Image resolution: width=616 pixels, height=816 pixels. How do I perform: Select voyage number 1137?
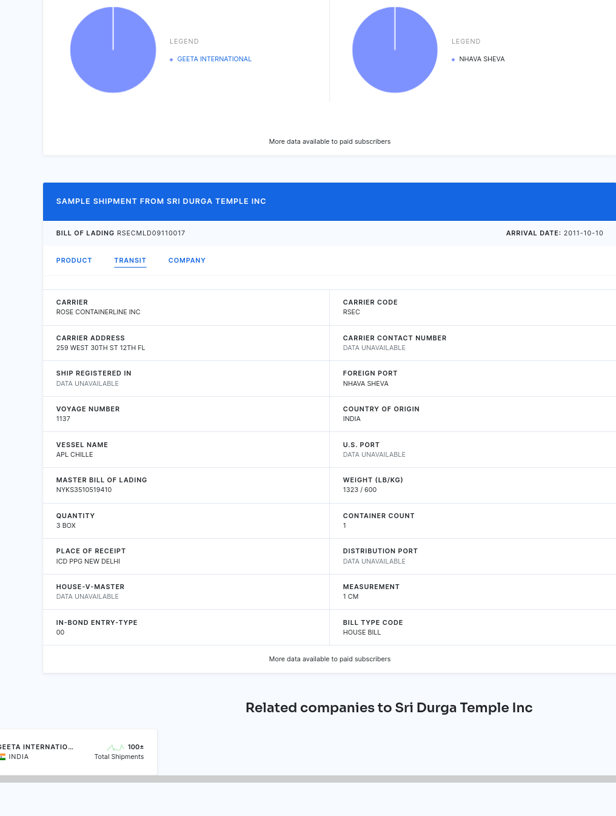[63, 419]
